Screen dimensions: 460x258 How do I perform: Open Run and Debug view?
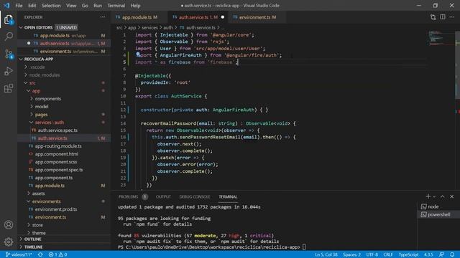tap(9, 71)
